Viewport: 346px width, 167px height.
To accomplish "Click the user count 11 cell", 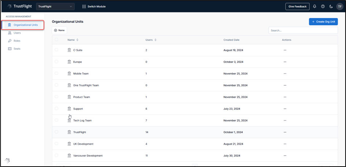I will pos(147,156).
